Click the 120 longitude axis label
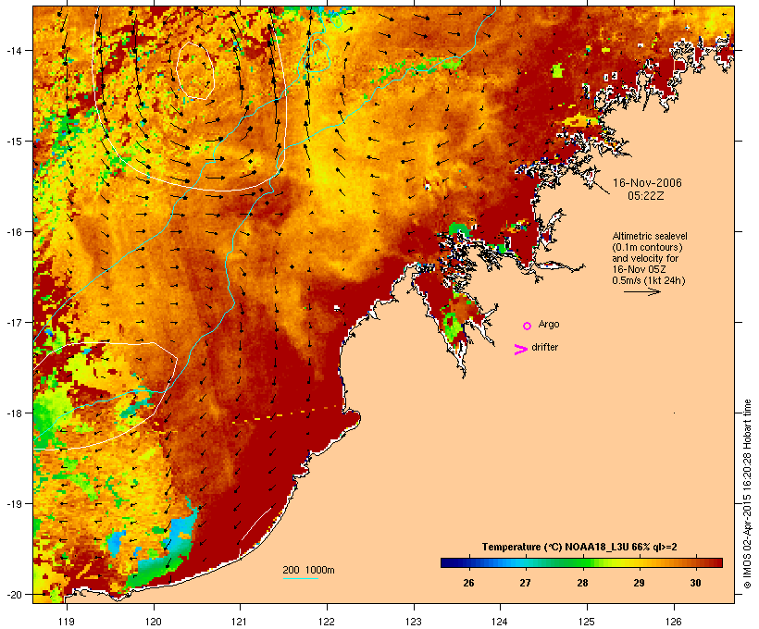The width and height of the screenshot is (759, 629). 154,622
